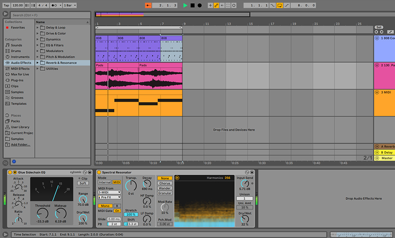This screenshot has height=238, width=395.
Task: Expand the Drive & Color folder
Action: 38,33
